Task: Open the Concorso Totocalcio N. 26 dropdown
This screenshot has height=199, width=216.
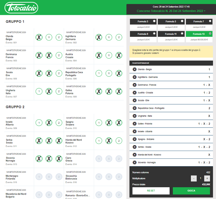Action: click(x=171, y=11)
